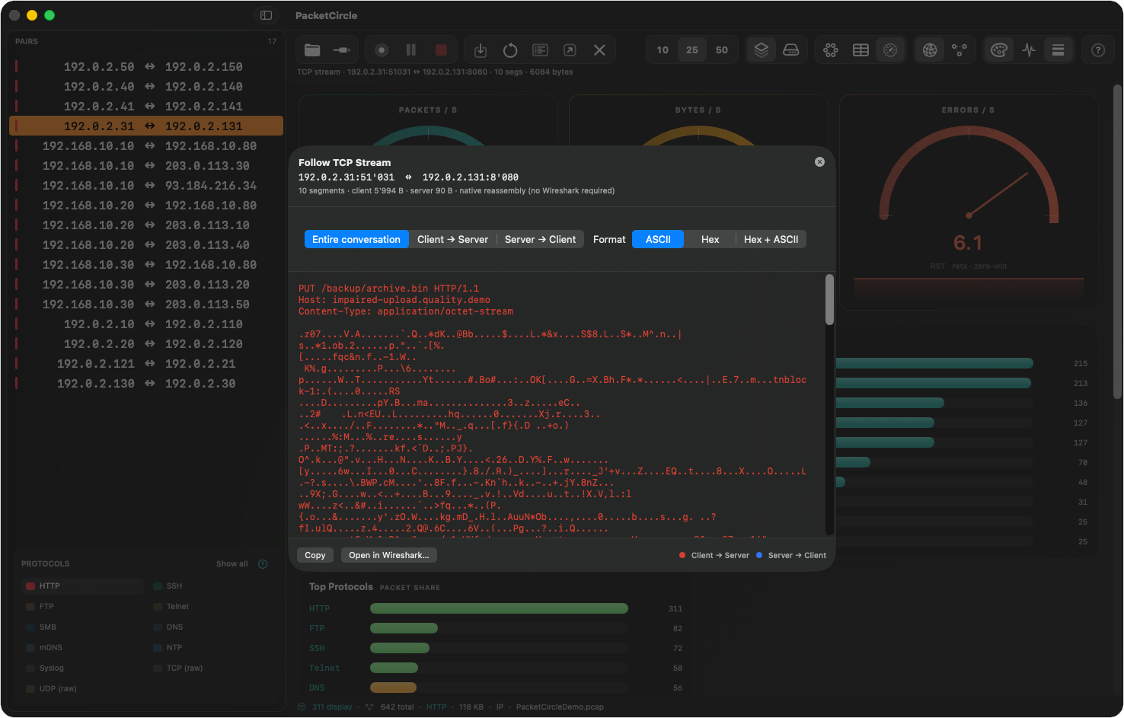Select the 50 segment in the toolbar

(722, 50)
